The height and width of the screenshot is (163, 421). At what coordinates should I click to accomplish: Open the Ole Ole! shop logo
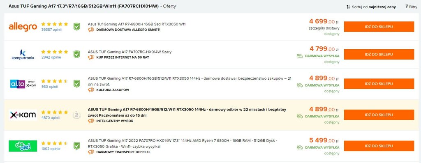[x=23, y=146]
